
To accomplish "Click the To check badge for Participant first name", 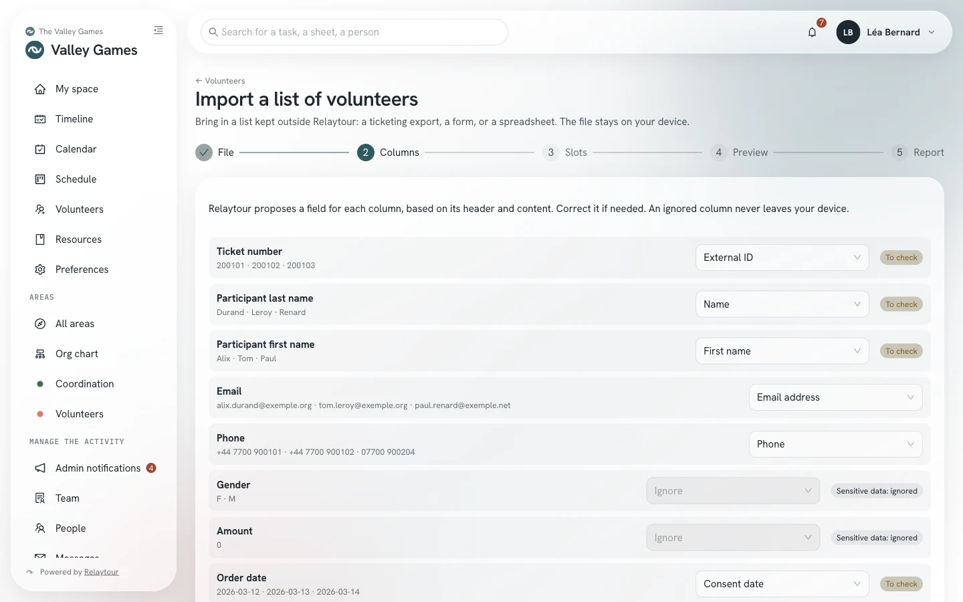I will coord(901,351).
